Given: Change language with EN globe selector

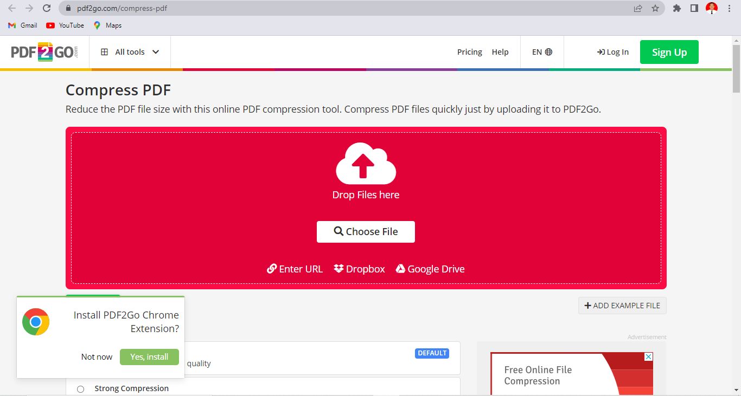Looking at the screenshot, I should 542,52.
